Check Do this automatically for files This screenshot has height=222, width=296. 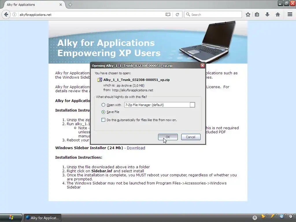103,120
